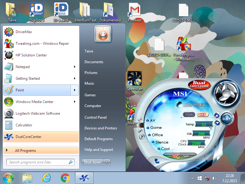Expand the Windows Media Center submenu arrow
The width and height of the screenshot is (245, 184).
tap(75, 102)
